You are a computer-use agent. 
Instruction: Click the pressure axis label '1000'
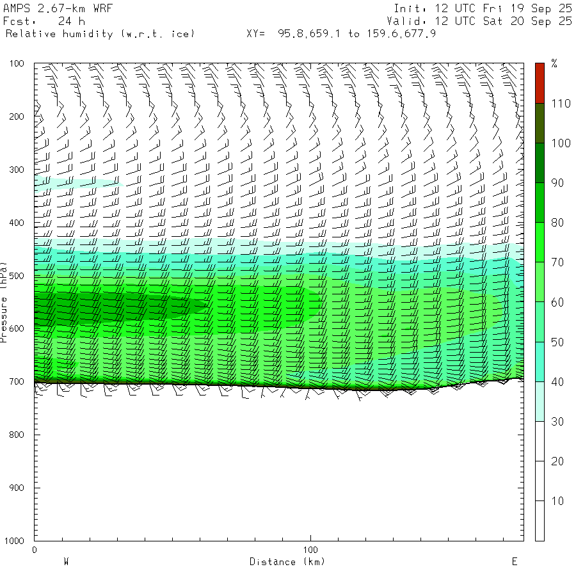[14, 541]
